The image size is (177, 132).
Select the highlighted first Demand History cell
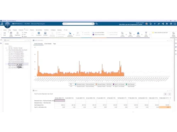(59, 101)
